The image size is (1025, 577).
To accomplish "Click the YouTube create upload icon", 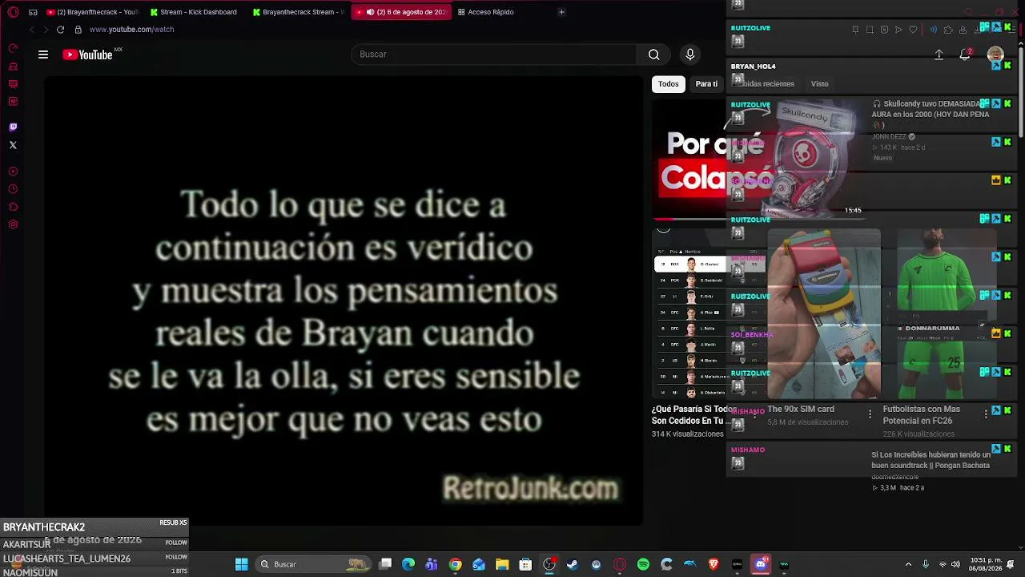I will click(939, 54).
